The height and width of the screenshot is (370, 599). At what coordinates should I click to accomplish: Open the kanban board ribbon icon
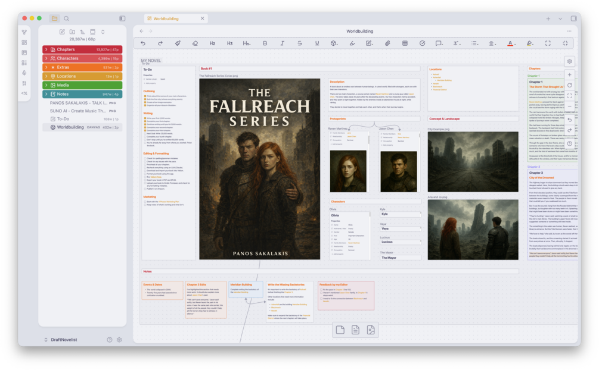(24, 52)
